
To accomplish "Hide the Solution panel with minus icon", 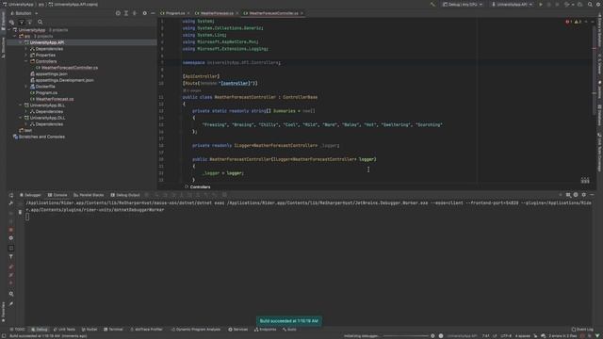I will [153, 13].
